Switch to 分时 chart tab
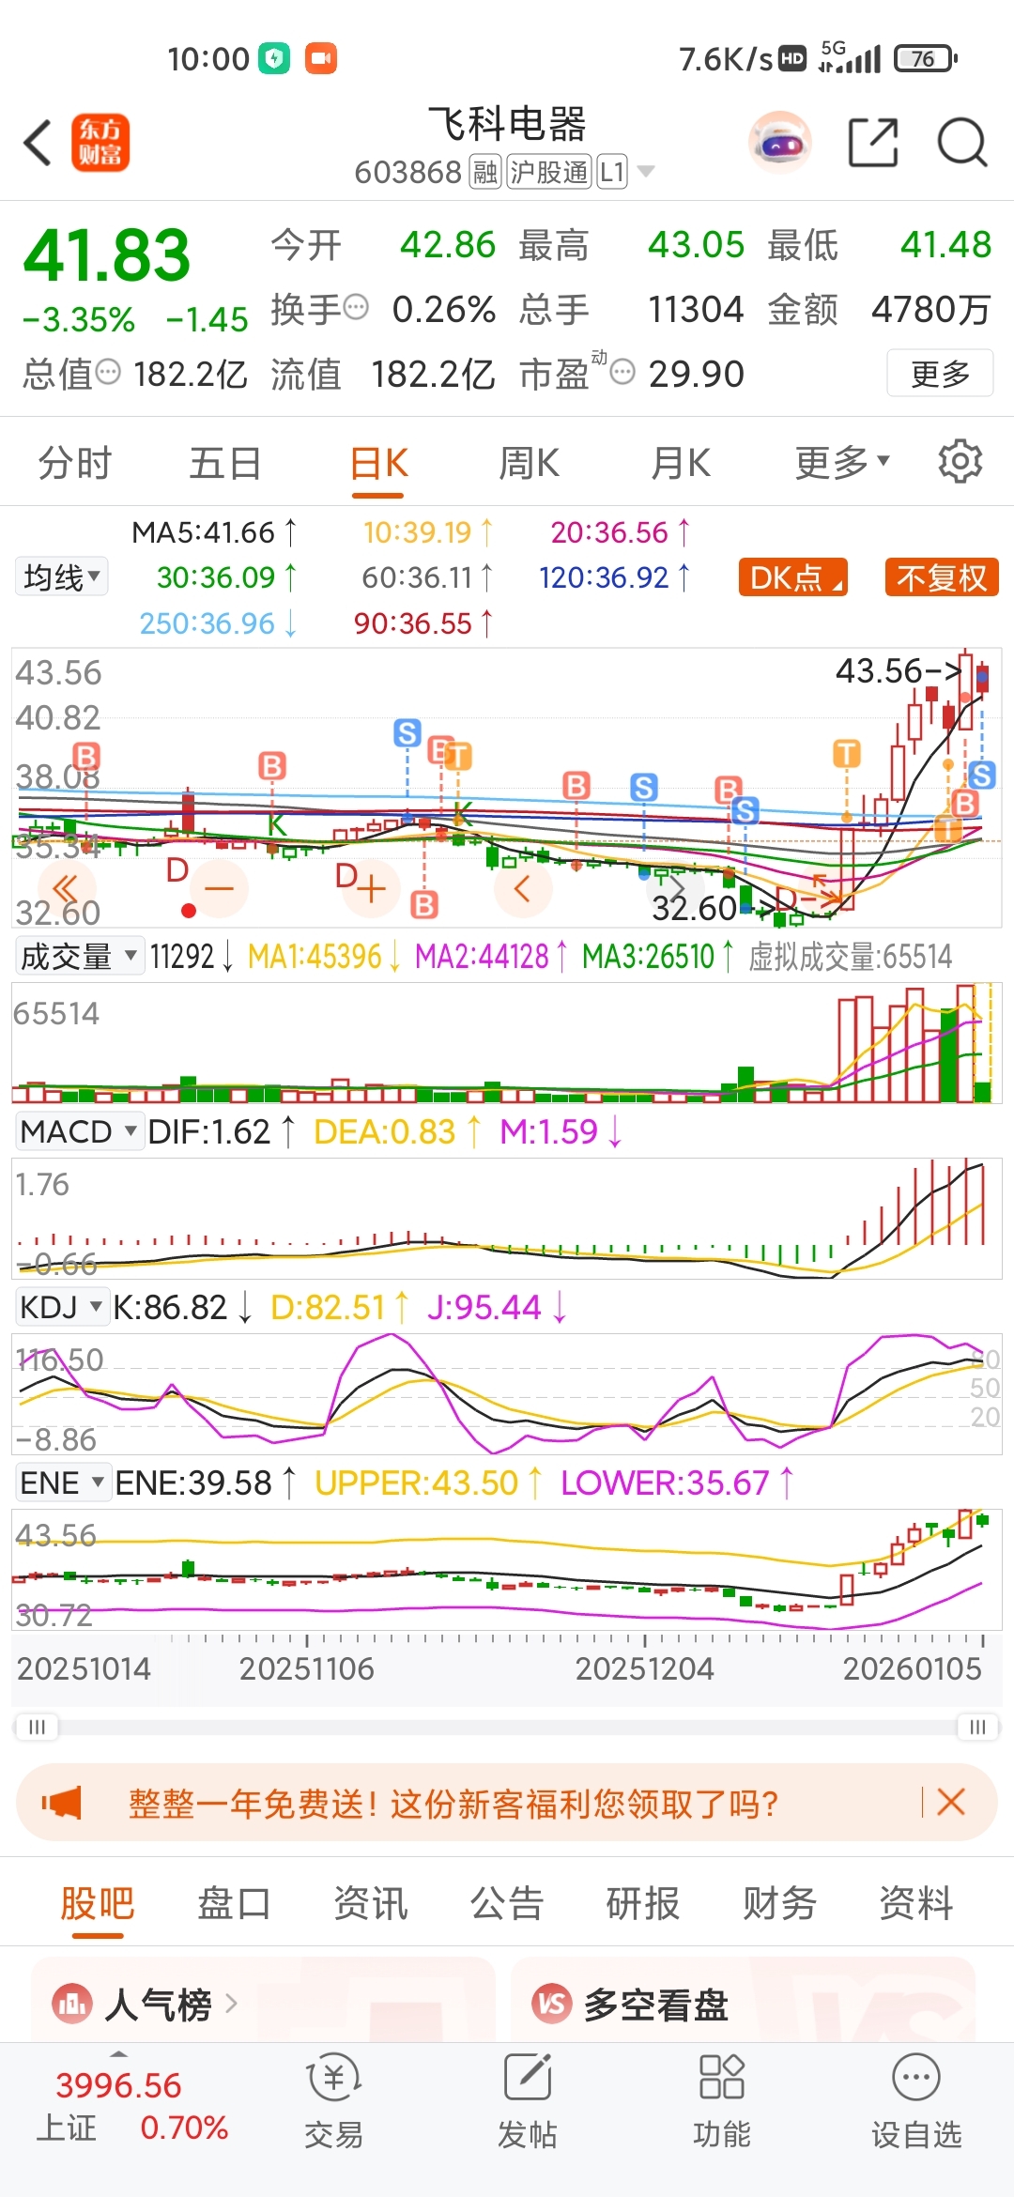Viewport: 1014px width, 2197px height. pyautogui.click(x=75, y=462)
